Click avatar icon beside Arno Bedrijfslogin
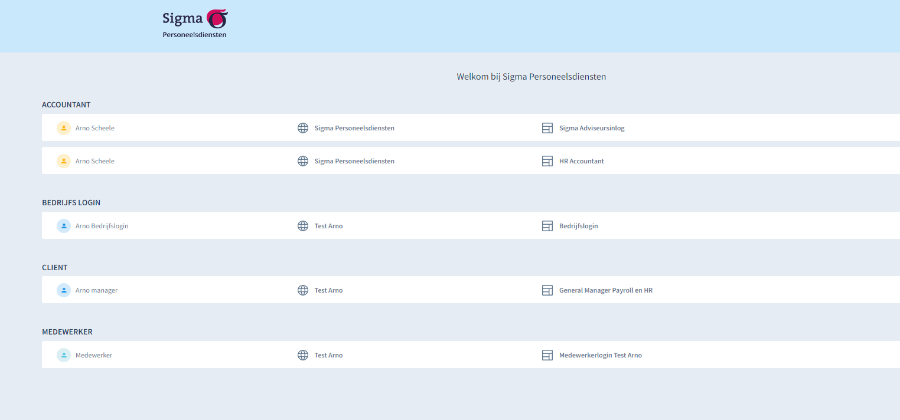The width and height of the screenshot is (900, 420). pos(64,226)
